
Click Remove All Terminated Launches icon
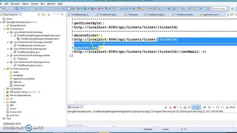(170, 108)
